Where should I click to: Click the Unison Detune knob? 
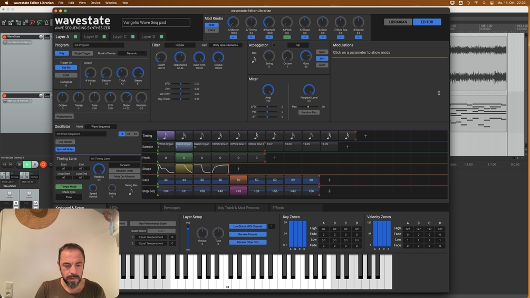pyautogui.click(x=106, y=73)
